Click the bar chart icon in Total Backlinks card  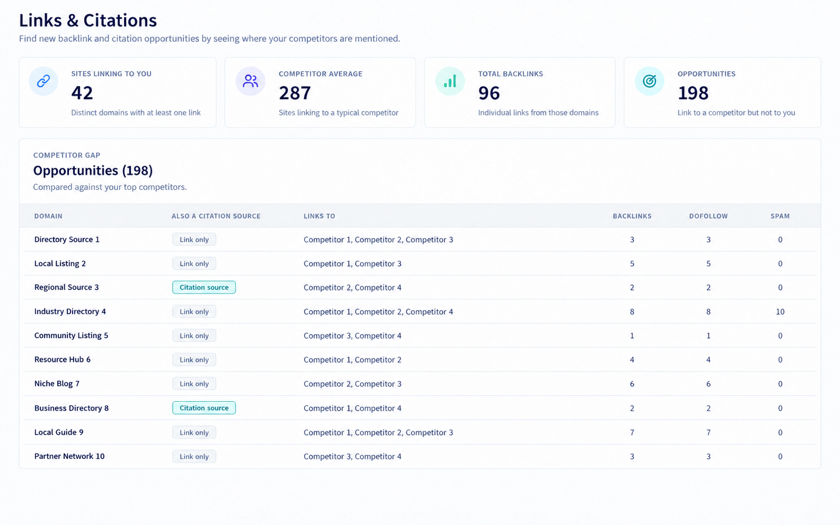coord(450,81)
